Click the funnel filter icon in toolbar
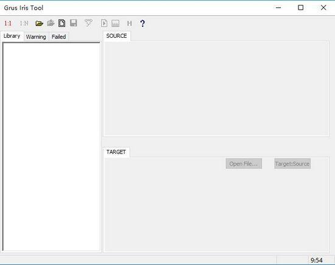Image resolution: width=335 pixels, height=265 pixels. click(88, 23)
